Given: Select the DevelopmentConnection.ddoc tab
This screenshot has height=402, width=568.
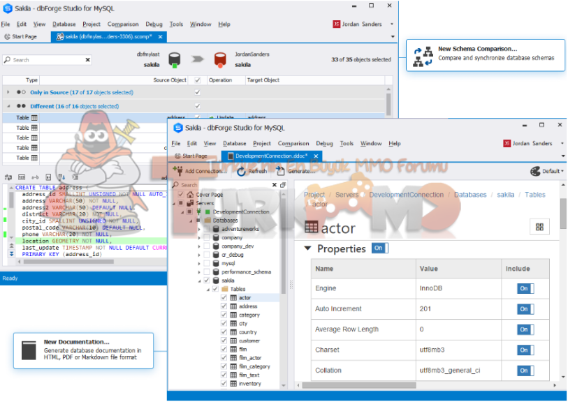Looking at the screenshot, I should [271, 156].
